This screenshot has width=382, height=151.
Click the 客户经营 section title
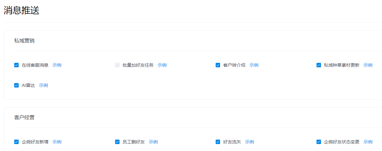pos(24,117)
